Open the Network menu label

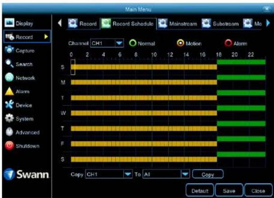click(25, 78)
